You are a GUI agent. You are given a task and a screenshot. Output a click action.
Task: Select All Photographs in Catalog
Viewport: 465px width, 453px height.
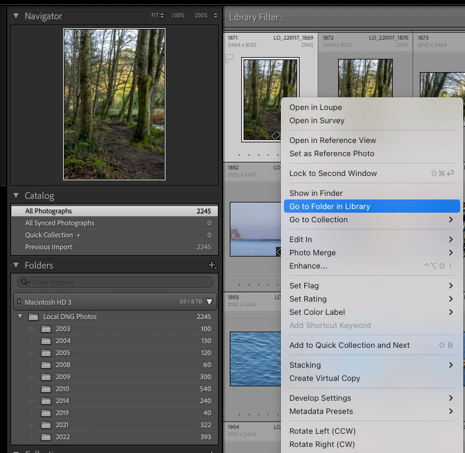point(114,211)
